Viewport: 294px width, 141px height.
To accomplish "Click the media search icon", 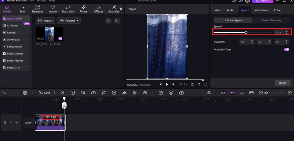I will [x=108, y=21].
